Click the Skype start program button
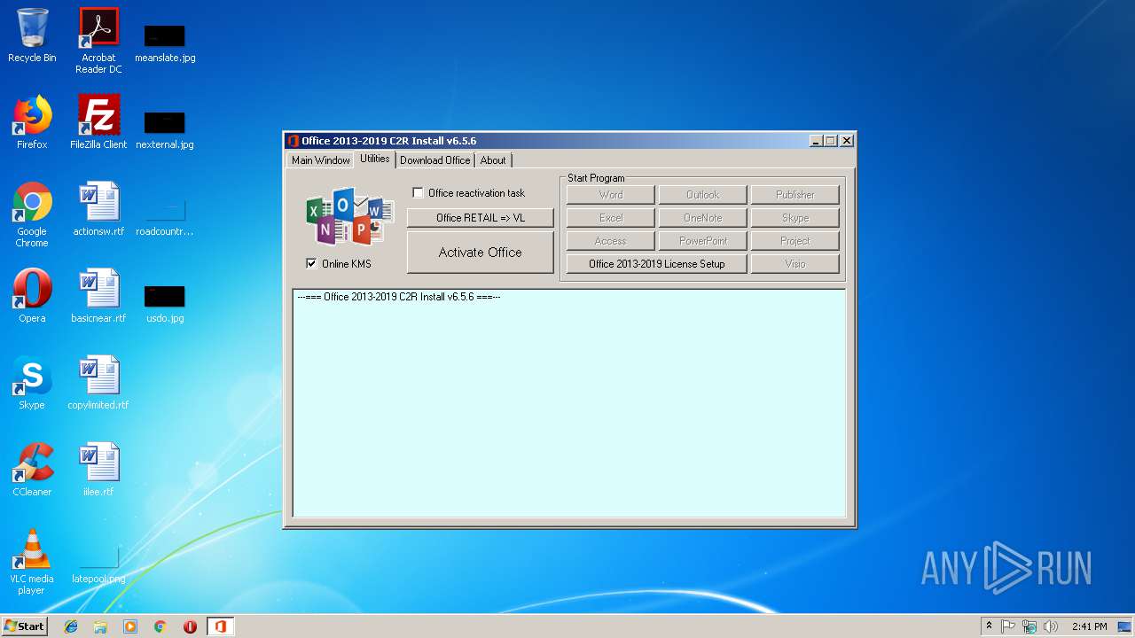This screenshot has height=638, width=1135. [795, 218]
